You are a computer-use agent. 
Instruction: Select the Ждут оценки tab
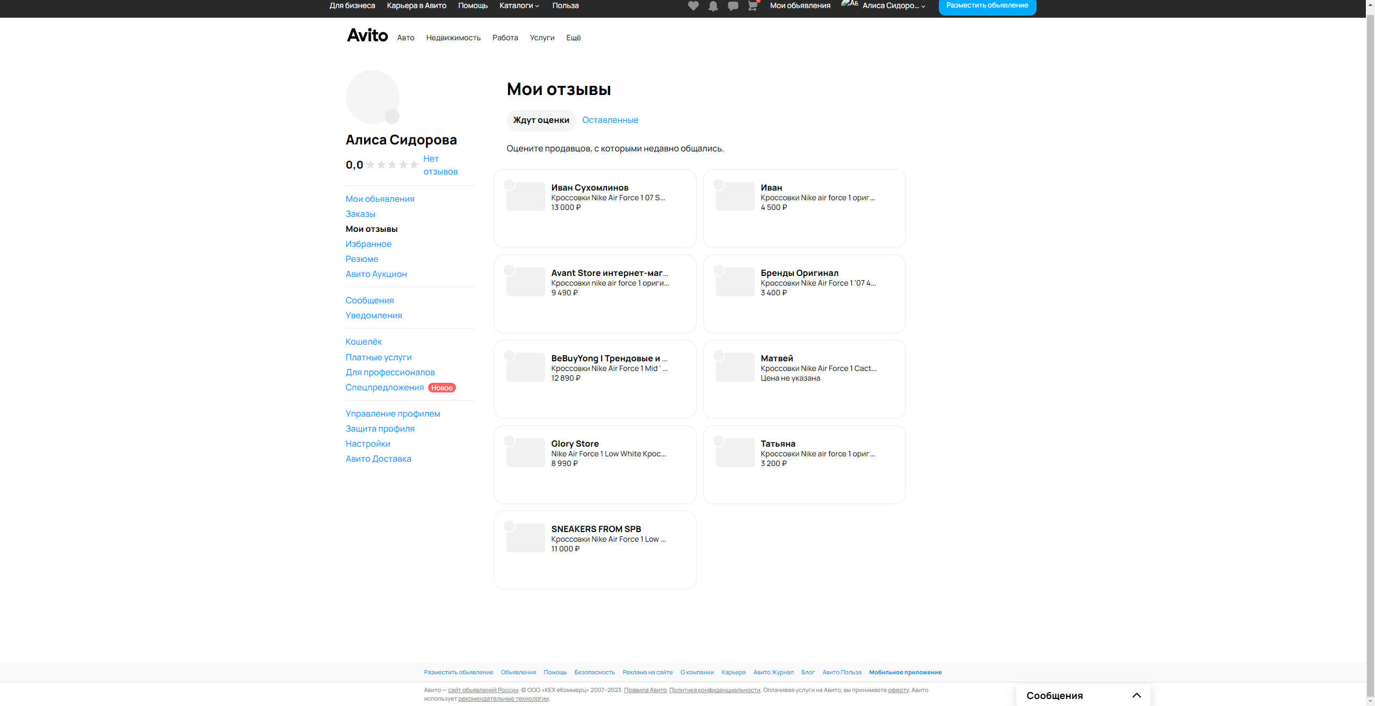click(541, 120)
